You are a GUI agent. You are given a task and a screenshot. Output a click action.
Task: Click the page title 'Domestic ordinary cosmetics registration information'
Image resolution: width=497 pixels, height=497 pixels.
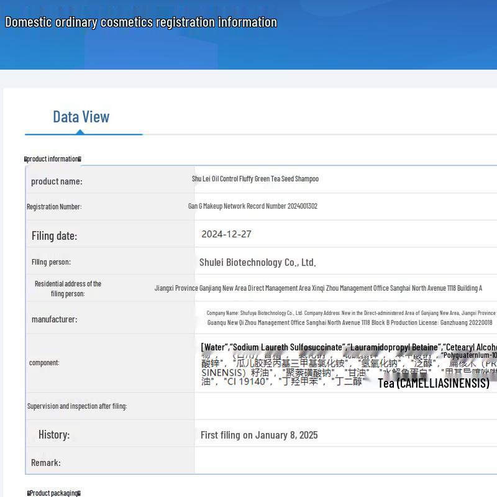(141, 22)
